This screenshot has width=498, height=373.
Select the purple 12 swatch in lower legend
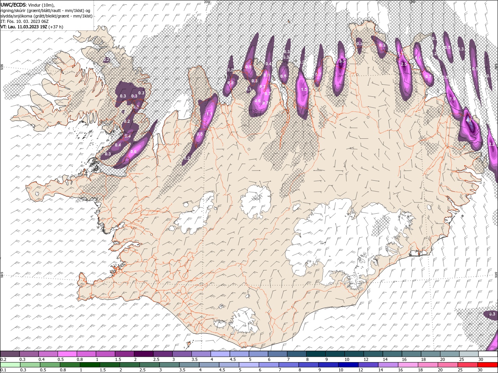tap(368, 365)
